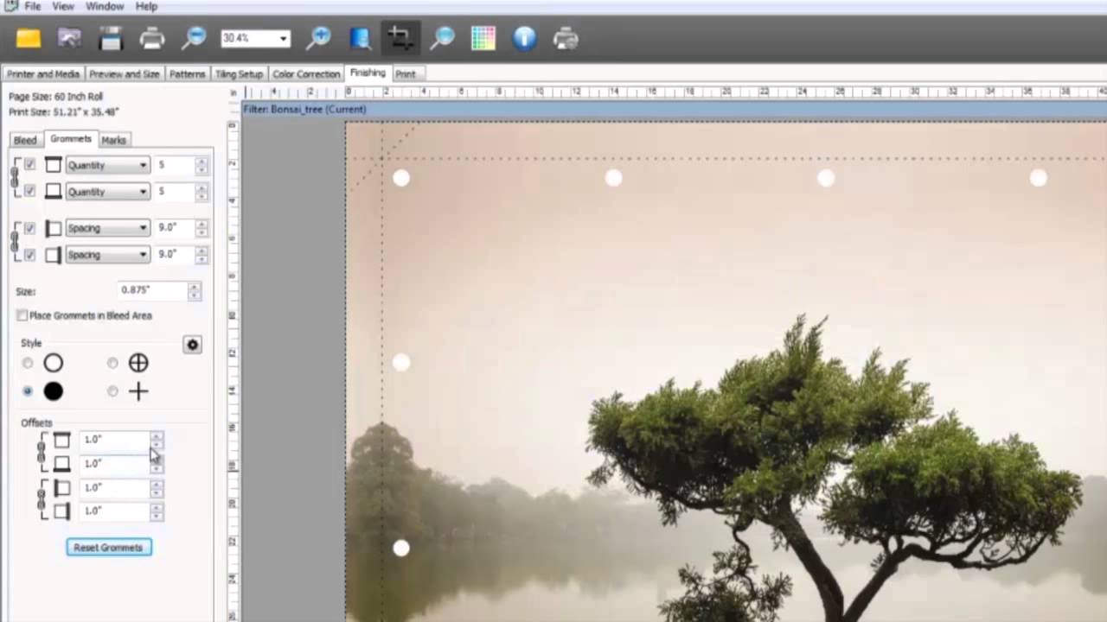Select the crosshair circle grommet style
This screenshot has height=622, width=1107.
click(x=112, y=364)
